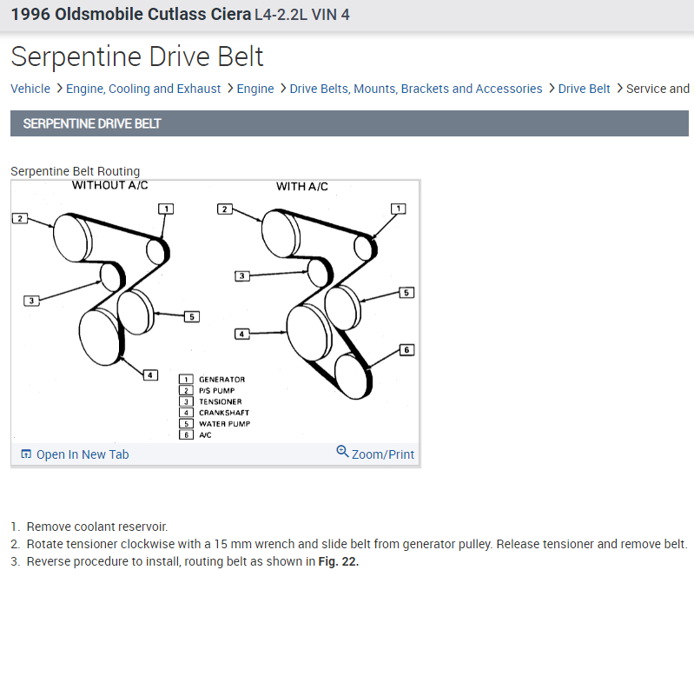694x676 pixels.
Task: Click the Serpentine Drive Belt page title
Action: tap(136, 56)
